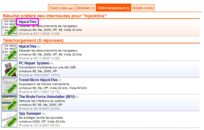Click the preferred result HijackThis thumbnail
This screenshot has width=204, height=130.
(x=9, y=28)
